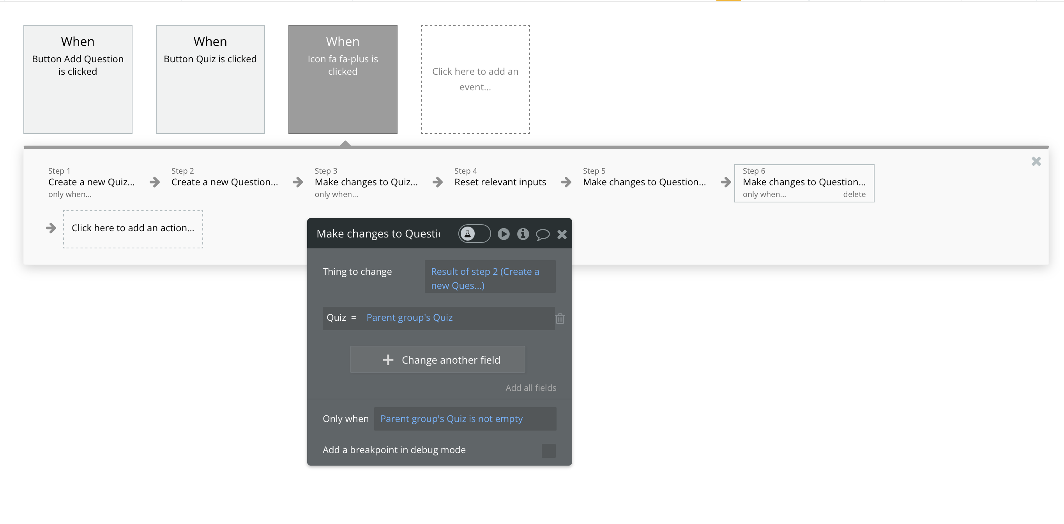Click the Thing to change label
Image resolution: width=1064 pixels, height=524 pixels.
point(357,271)
